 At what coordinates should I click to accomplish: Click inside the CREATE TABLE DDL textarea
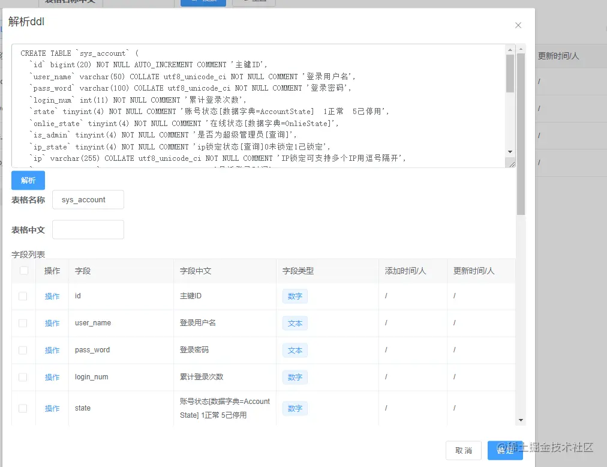[x=259, y=106]
